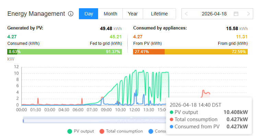The image size is (258, 136).
Task: Click the 27.41% from-PV orange segment
Action: tap(149, 52)
